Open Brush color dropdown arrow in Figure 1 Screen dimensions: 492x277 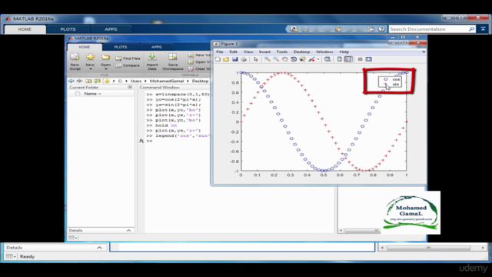(317, 59)
